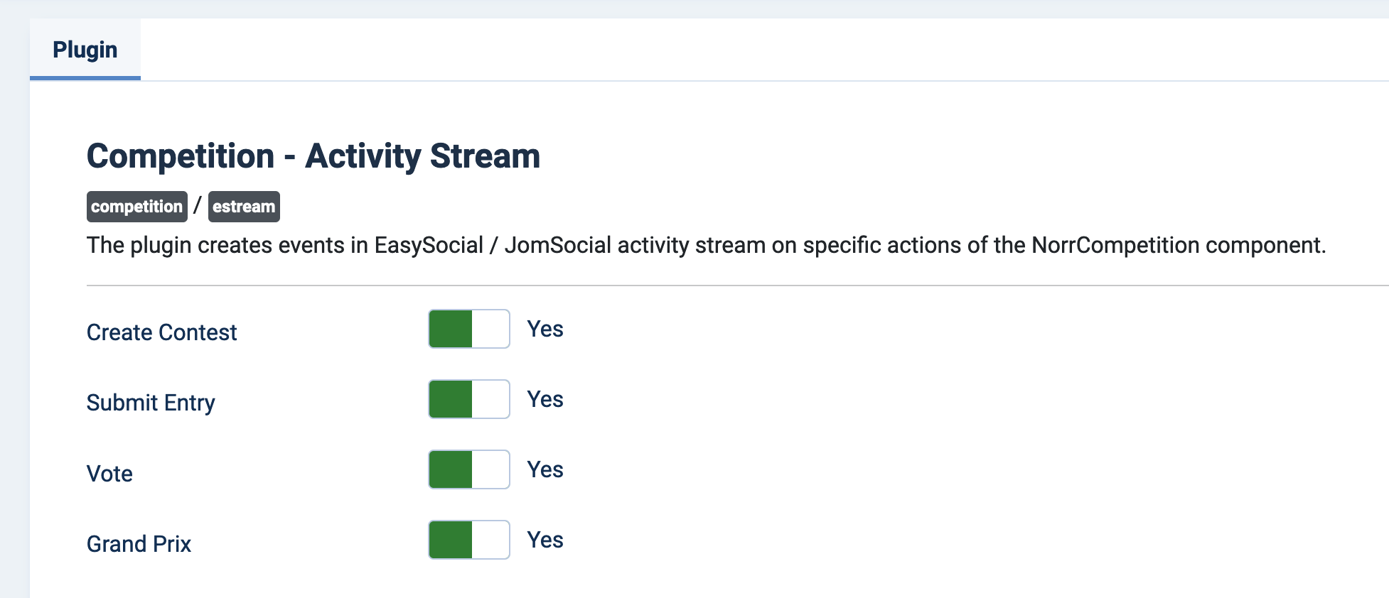Viewport: 1389px width, 598px height.
Task: Click the Submit Entry field label
Action: coord(151,402)
